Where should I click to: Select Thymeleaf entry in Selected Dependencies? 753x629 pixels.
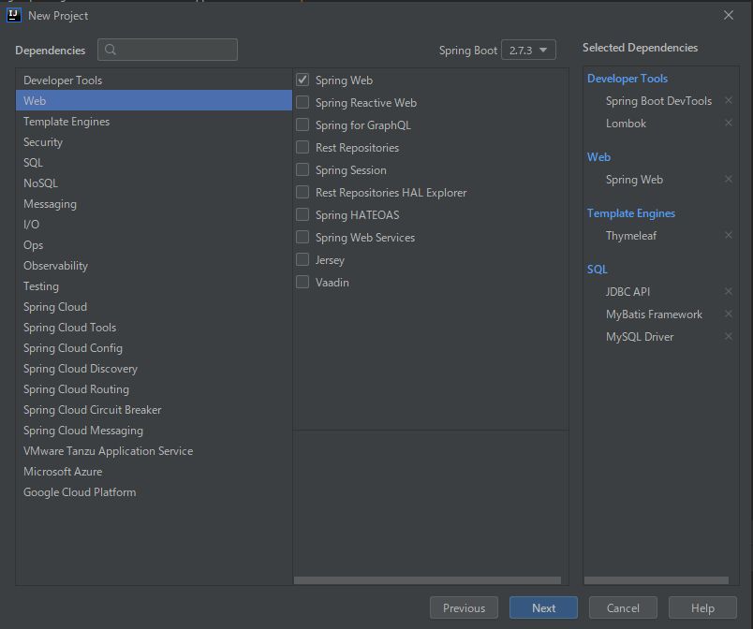[631, 236]
